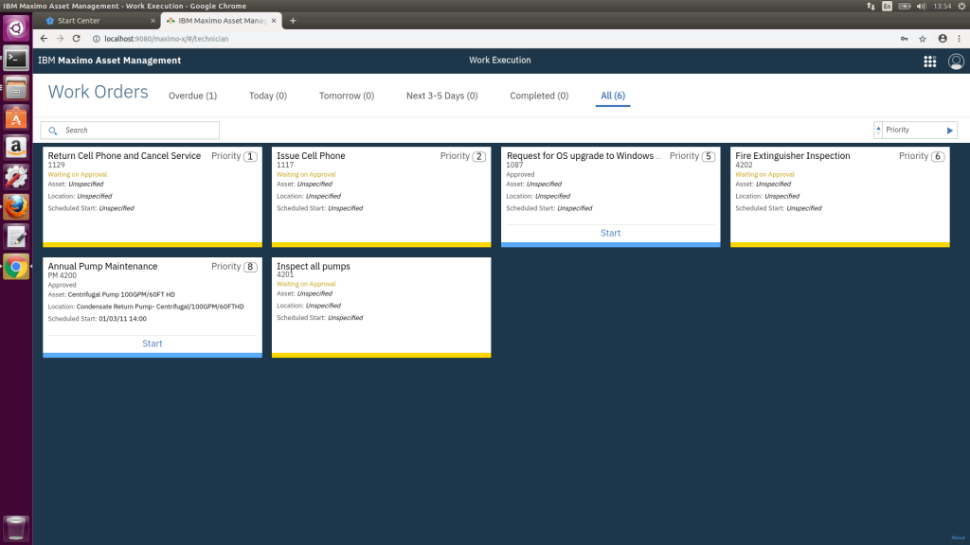Switch to the Start Center browser tab
This screenshot has height=545, width=970.
(100, 21)
